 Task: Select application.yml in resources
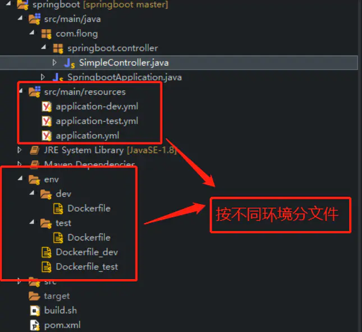pos(88,136)
